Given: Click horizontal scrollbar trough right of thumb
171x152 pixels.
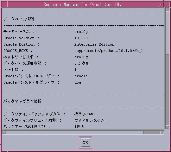Looking at the screenshot, I should click(x=152, y=132).
